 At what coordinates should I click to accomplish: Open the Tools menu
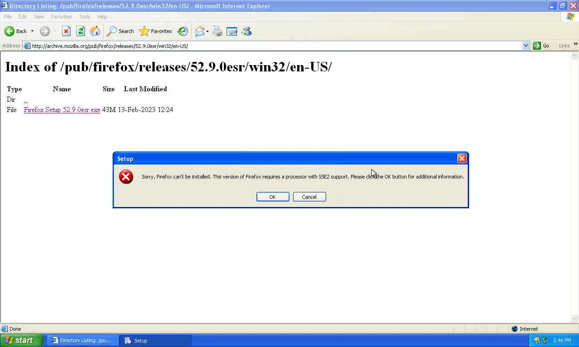[85, 17]
